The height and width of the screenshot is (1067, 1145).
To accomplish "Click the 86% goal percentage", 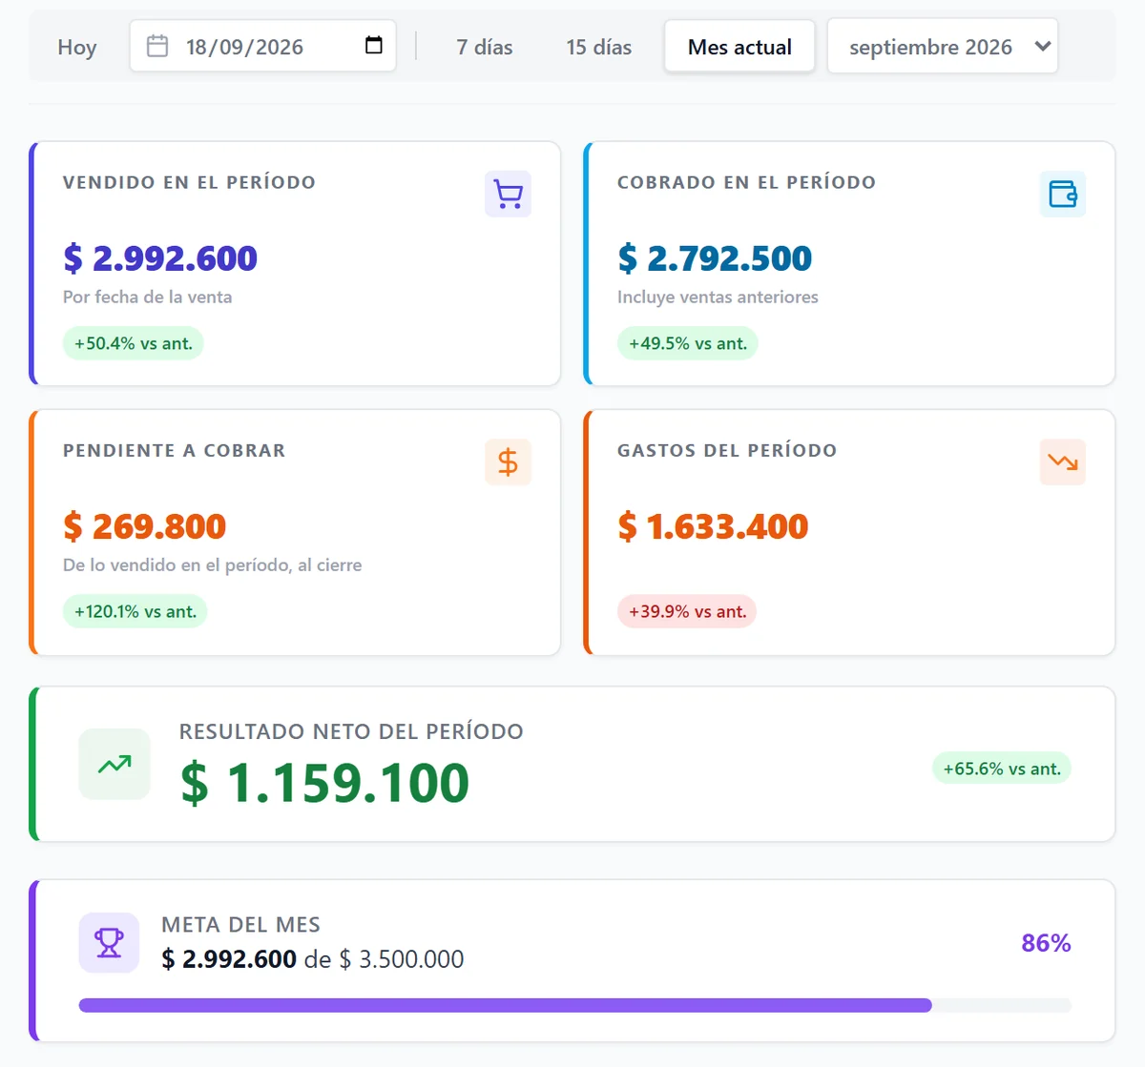I will [1046, 943].
